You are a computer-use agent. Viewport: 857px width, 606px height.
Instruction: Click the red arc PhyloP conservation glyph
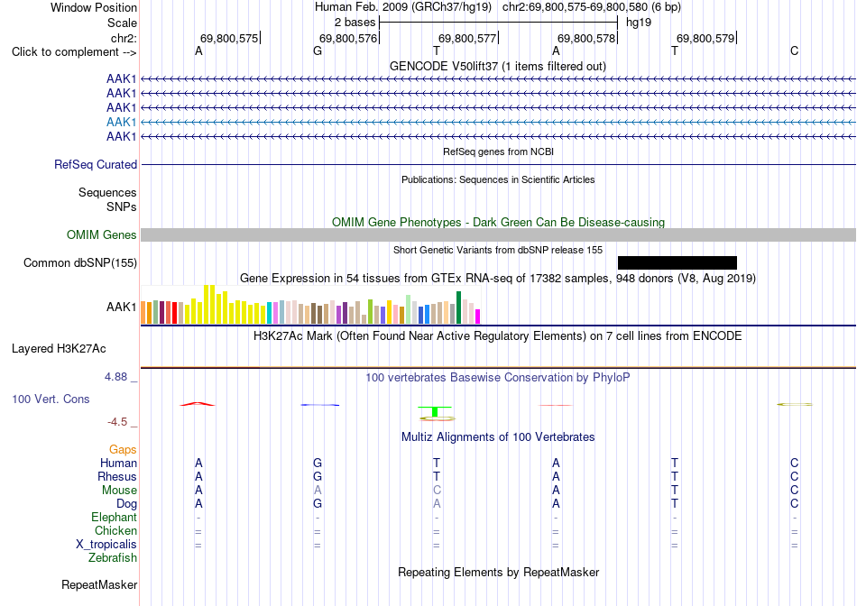(198, 404)
